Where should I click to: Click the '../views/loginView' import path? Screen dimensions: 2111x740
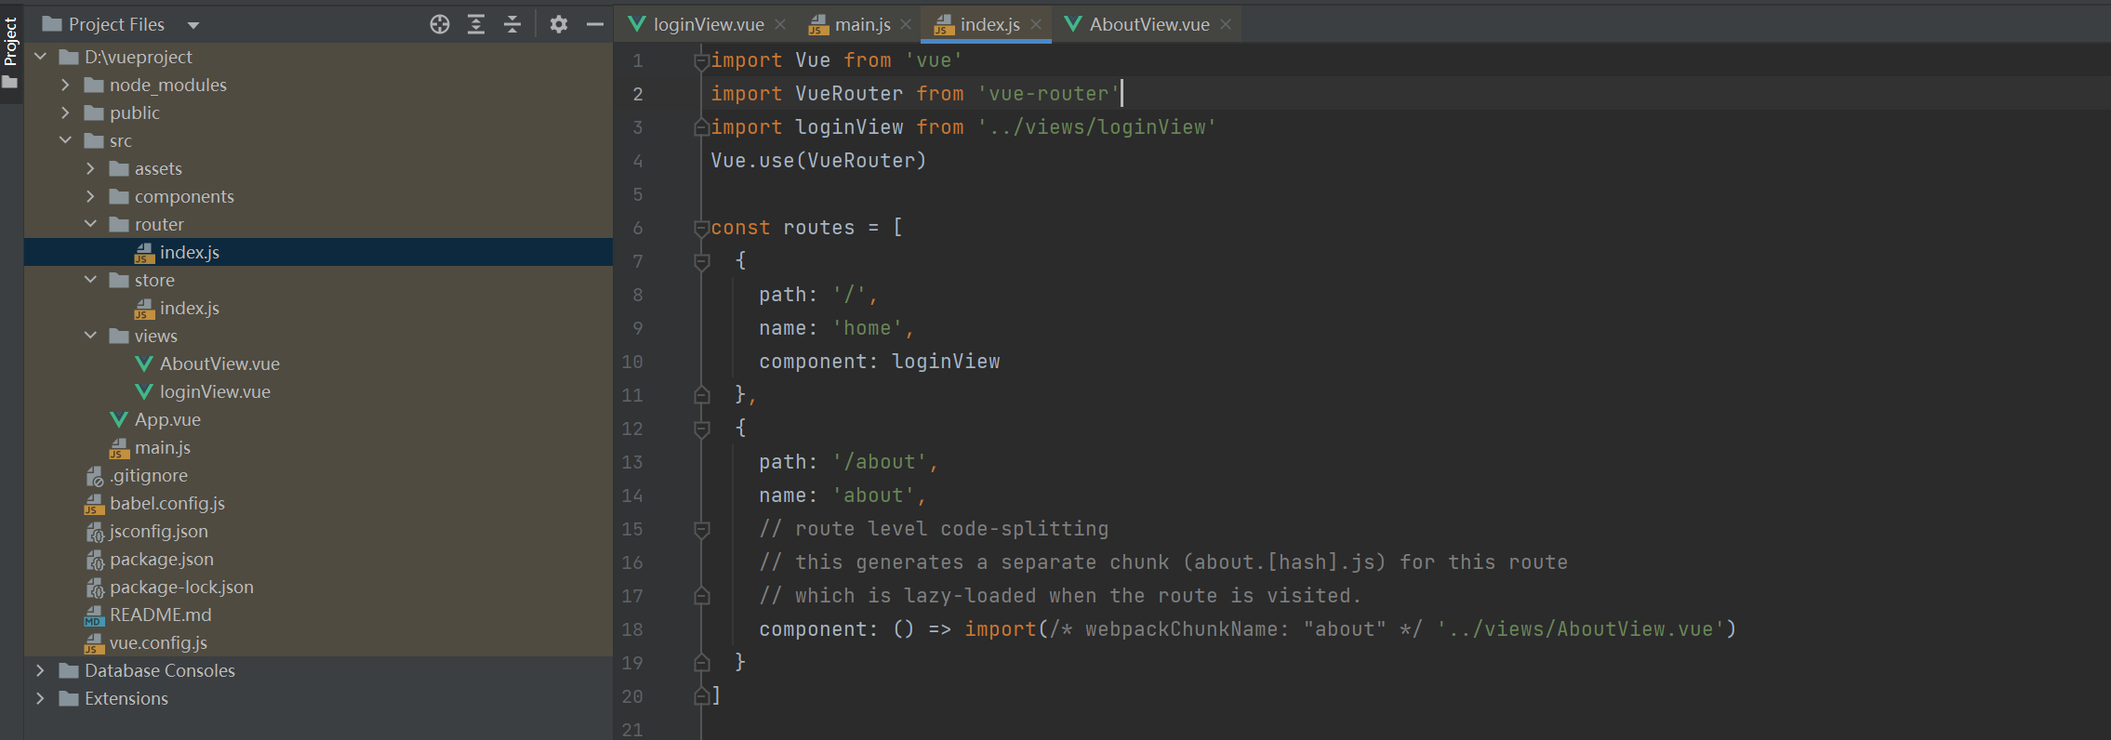[1096, 127]
